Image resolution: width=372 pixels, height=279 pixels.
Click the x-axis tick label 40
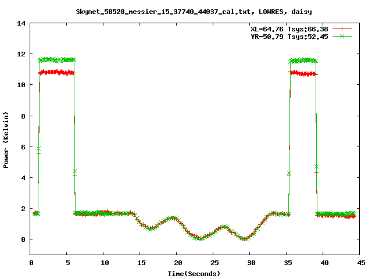click(324, 263)
